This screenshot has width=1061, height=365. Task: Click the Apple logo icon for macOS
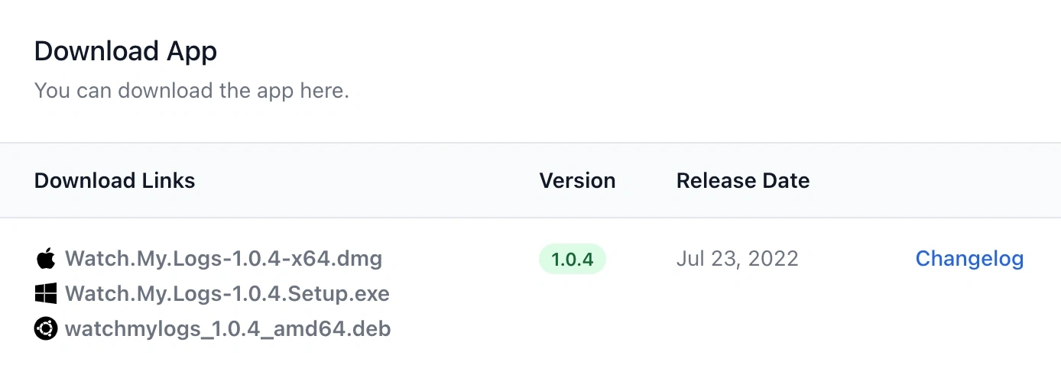[46, 258]
